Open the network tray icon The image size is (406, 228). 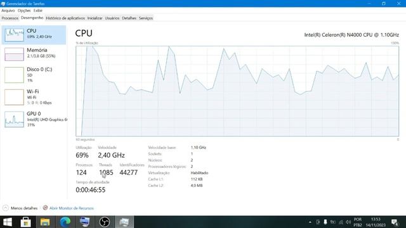coord(341,222)
